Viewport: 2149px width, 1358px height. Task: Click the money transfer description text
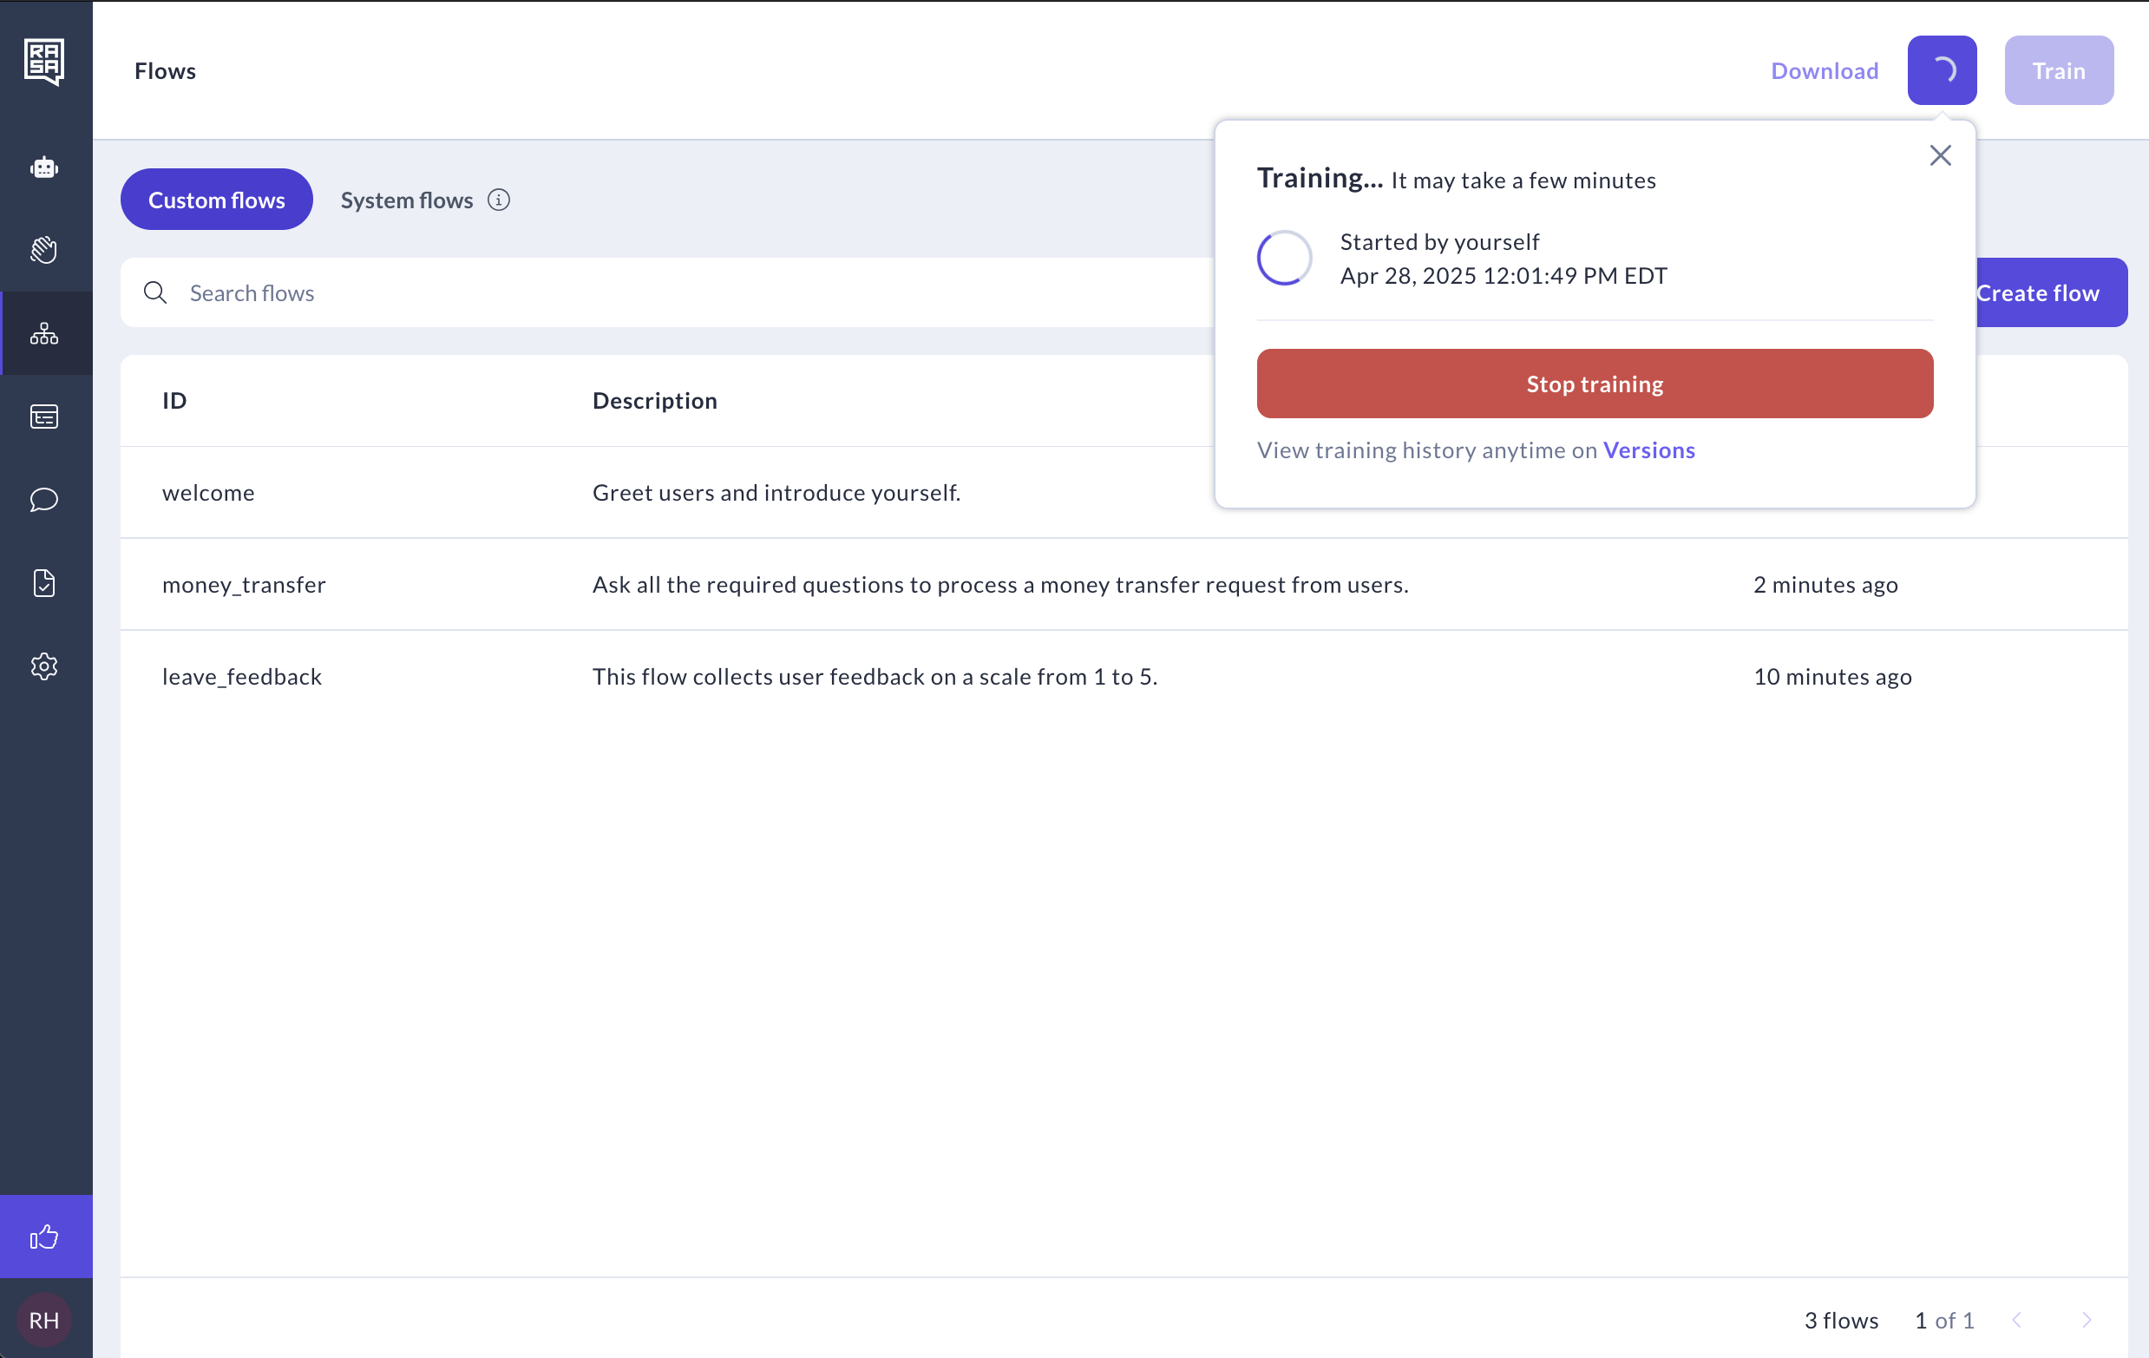click(x=1000, y=584)
